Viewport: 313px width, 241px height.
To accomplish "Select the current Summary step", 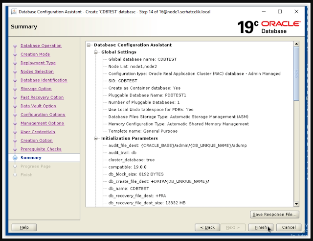I will click(x=31, y=158).
